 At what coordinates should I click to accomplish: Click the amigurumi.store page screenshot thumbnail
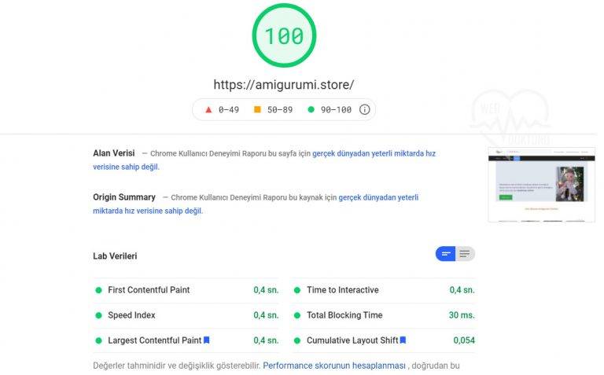pos(541,185)
